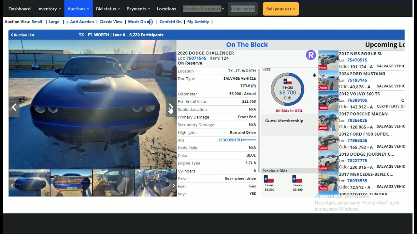Open the 2012 Ford F150 thumbnail
417x234 pixels.
328,141
